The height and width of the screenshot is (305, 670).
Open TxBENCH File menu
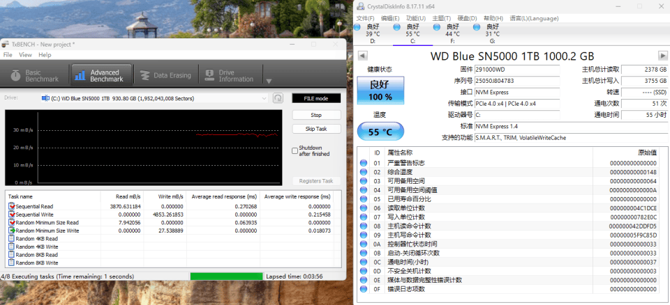[x=8, y=54]
